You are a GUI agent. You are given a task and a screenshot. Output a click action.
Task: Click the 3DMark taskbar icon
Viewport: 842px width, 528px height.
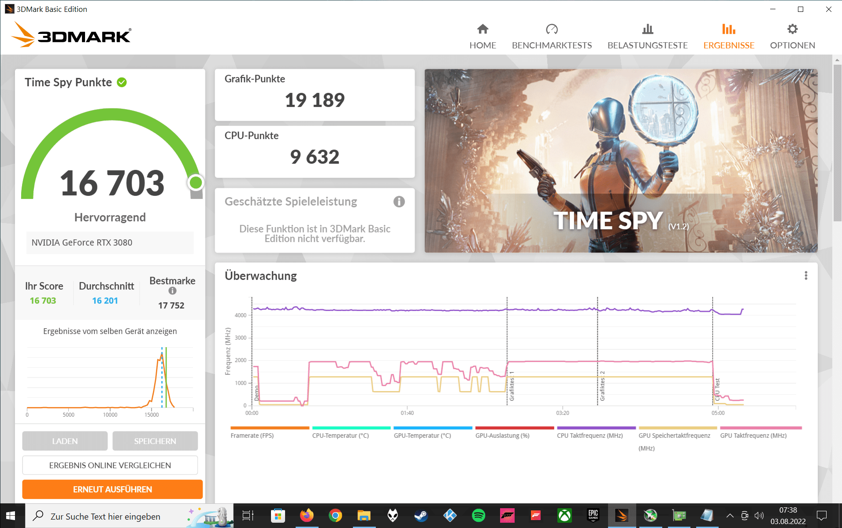(x=622, y=516)
